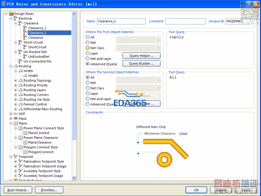
Task: Click the PolygonConnect rule icon
Action: point(25,152)
